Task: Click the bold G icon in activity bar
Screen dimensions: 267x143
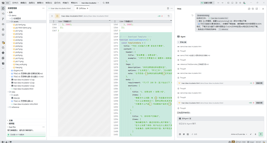Action: point(3,58)
